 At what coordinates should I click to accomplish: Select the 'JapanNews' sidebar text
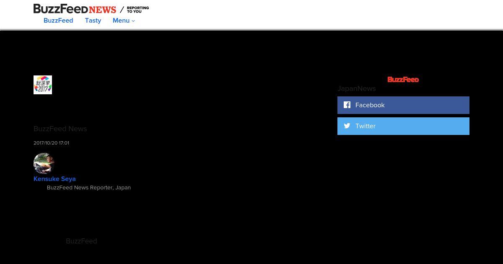pos(357,88)
